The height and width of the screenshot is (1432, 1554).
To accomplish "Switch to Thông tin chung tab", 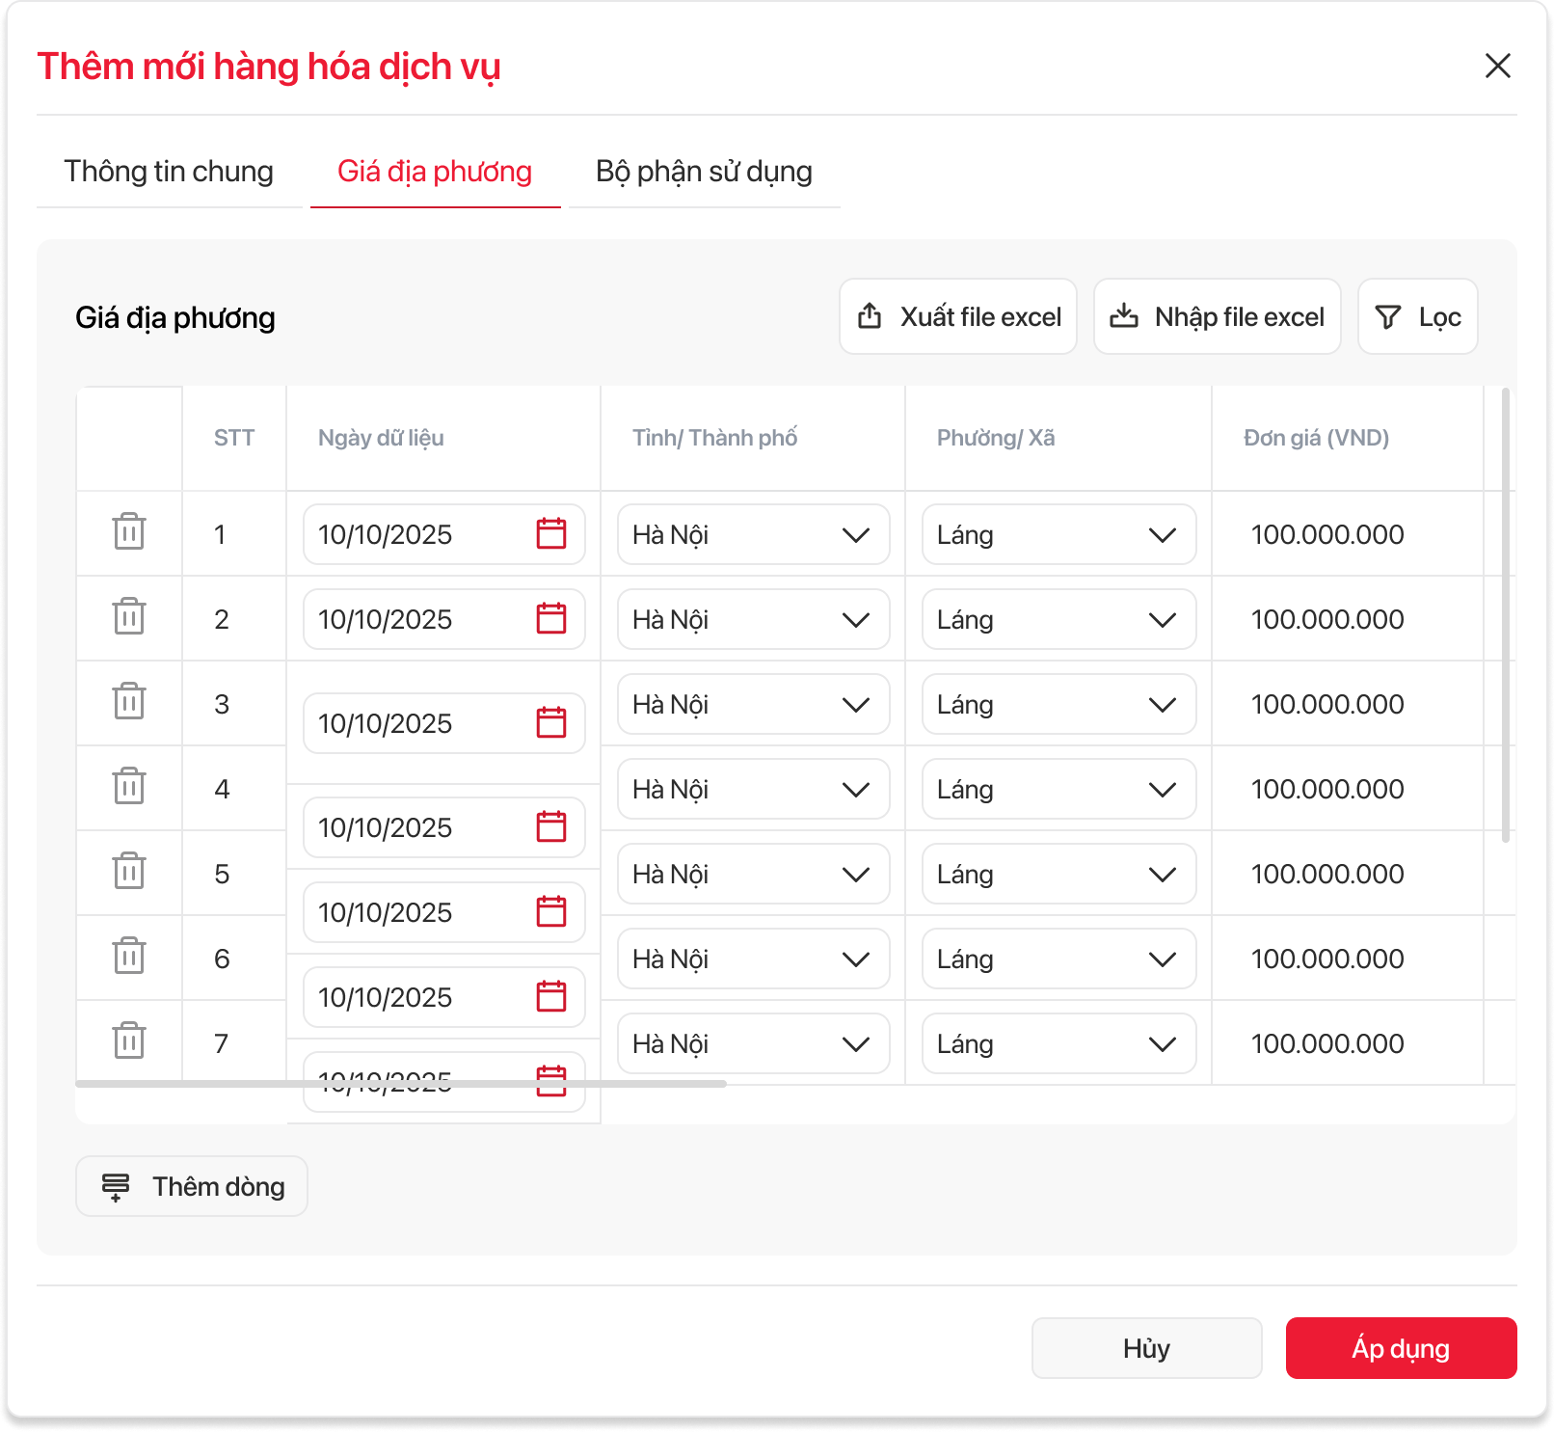I will coord(169,172).
